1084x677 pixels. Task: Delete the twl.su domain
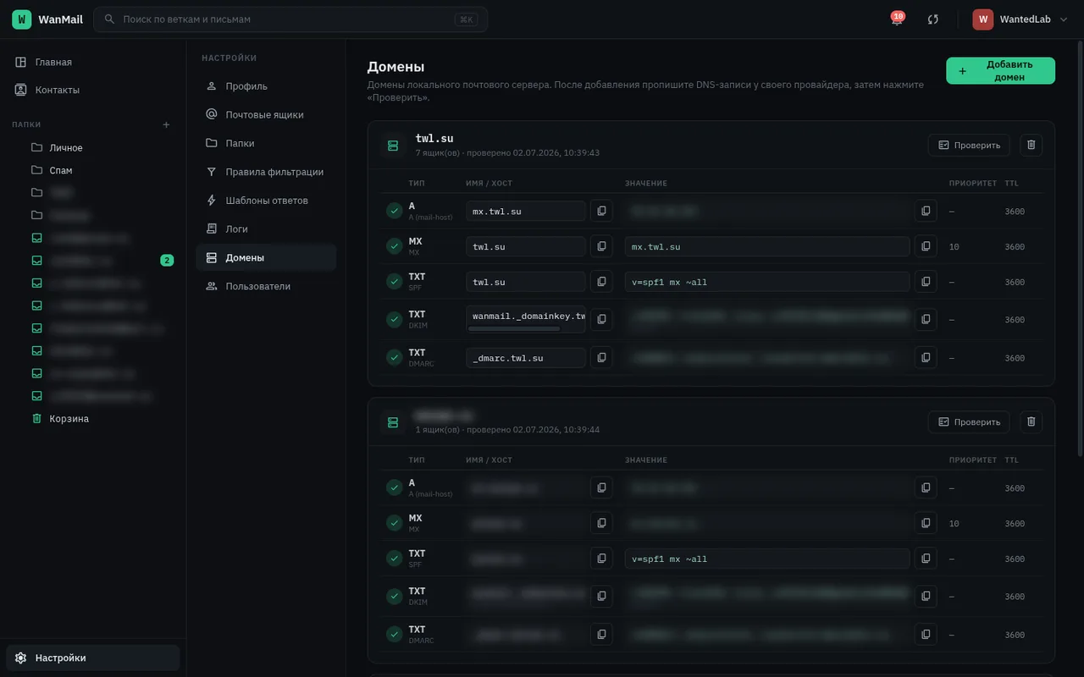pyautogui.click(x=1031, y=145)
